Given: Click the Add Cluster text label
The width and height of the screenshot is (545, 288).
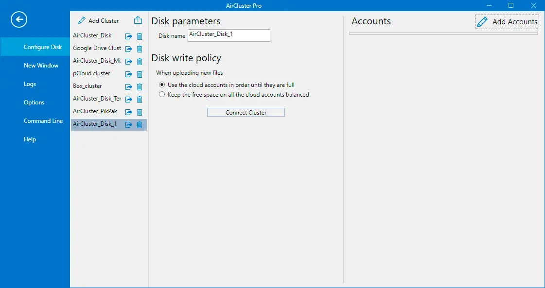Looking at the screenshot, I should (104, 20).
